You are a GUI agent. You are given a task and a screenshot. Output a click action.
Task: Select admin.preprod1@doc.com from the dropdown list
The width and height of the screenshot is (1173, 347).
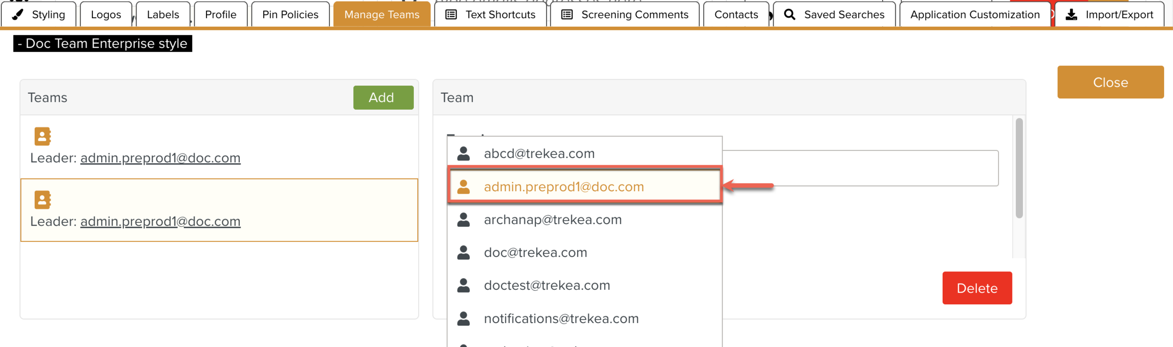coord(564,187)
